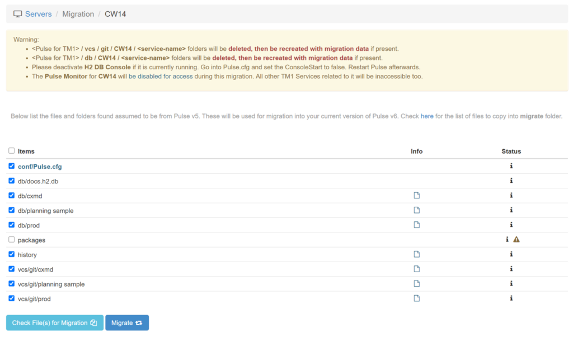Uncheck the history checkbox

[x=12, y=254]
